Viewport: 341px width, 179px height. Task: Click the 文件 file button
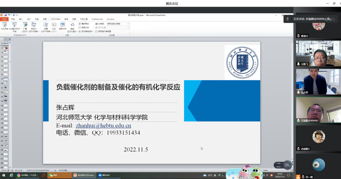5,19
